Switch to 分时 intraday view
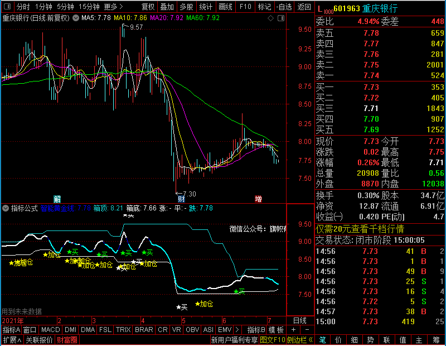Viewport: 446px width, 346px height. [x=23, y=7]
